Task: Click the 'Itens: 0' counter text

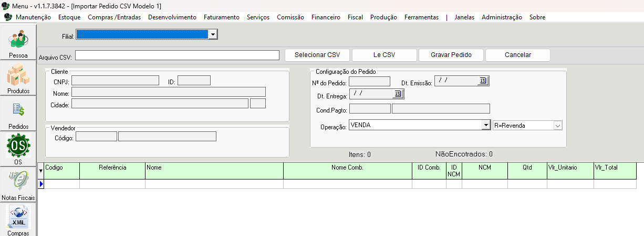Action: 360,154
